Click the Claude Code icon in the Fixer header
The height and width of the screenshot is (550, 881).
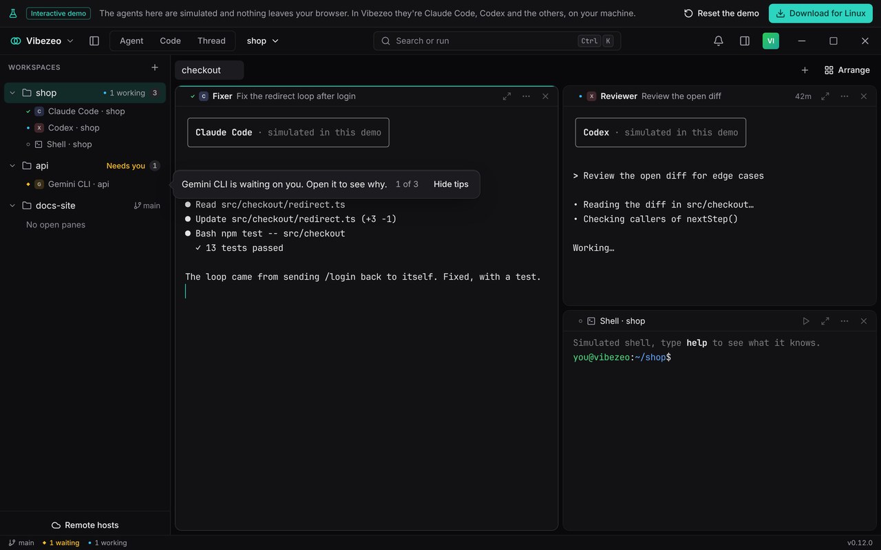coord(204,96)
